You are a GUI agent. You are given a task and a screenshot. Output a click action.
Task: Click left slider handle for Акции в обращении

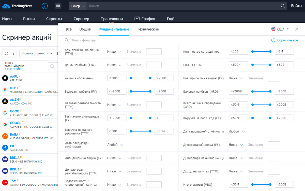(131, 78)
